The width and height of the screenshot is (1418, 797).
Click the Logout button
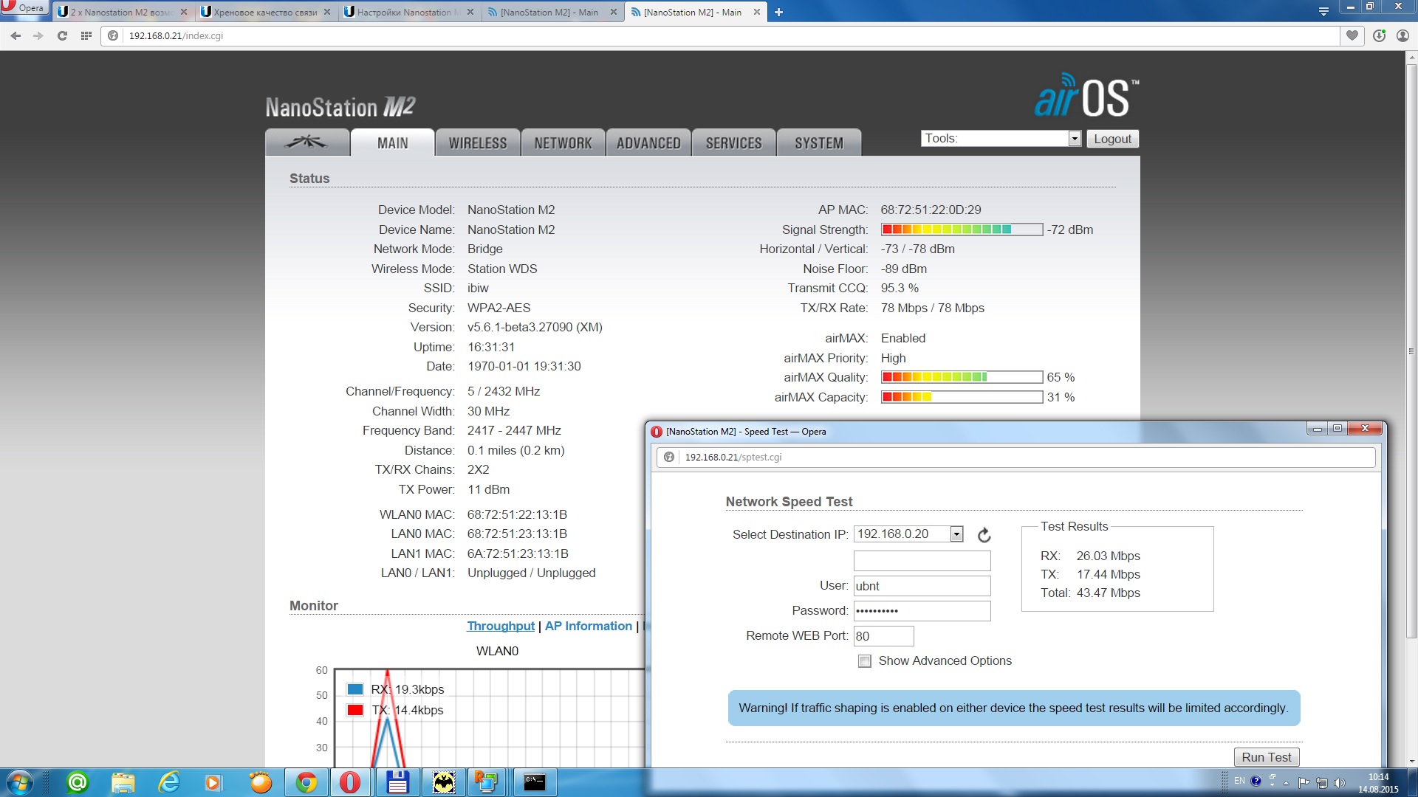pyautogui.click(x=1112, y=139)
